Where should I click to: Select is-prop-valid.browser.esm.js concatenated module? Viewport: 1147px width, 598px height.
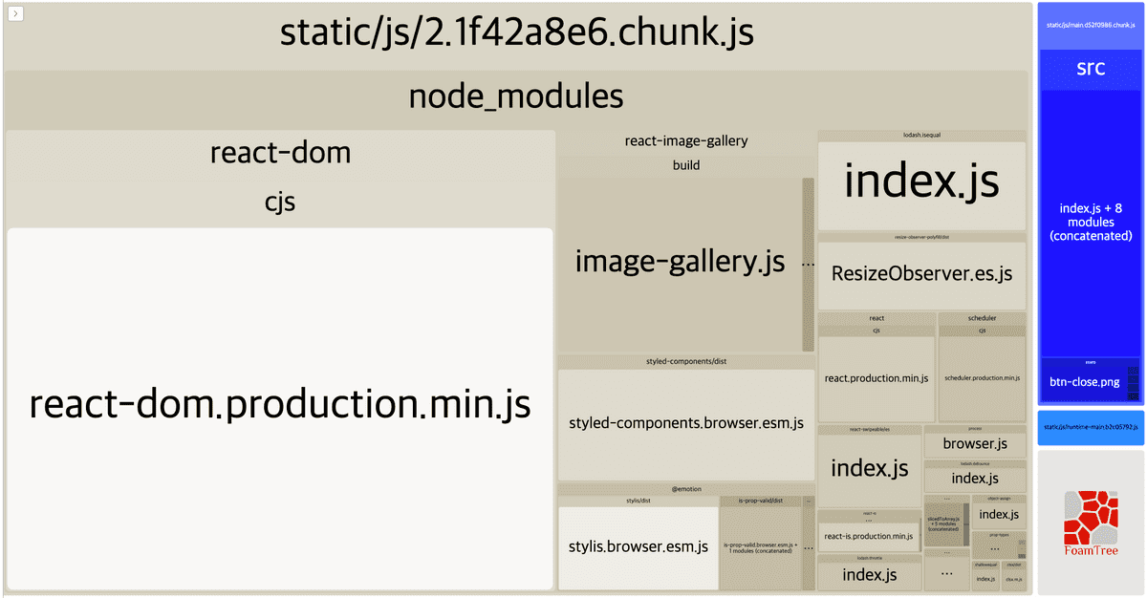[761, 547]
